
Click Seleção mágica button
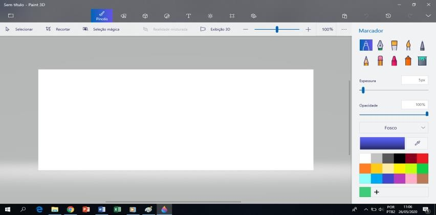(x=101, y=29)
